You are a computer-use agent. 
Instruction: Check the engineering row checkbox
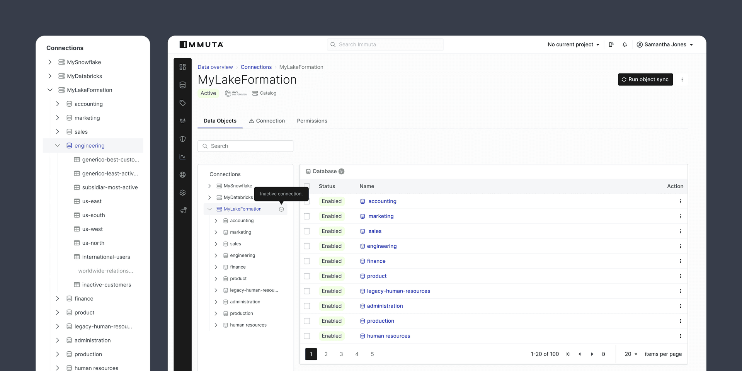tap(307, 246)
